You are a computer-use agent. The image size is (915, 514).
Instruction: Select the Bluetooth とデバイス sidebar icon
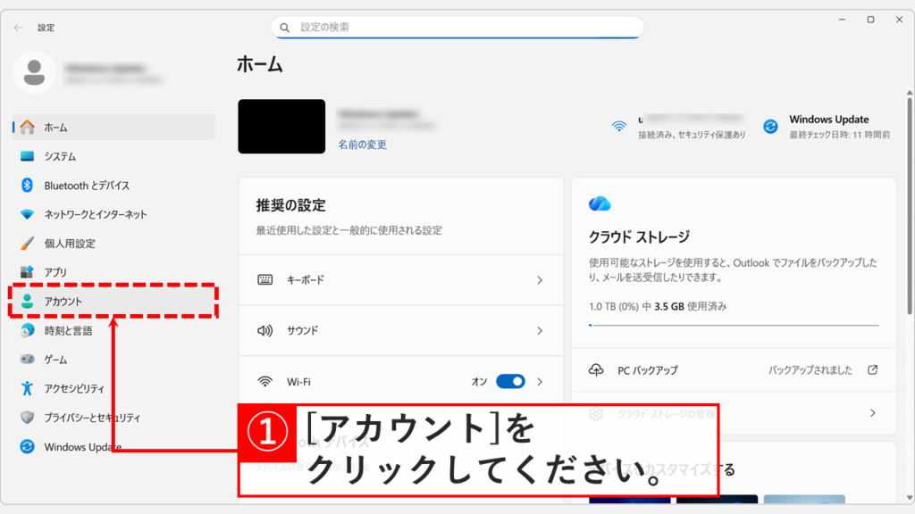pos(26,185)
